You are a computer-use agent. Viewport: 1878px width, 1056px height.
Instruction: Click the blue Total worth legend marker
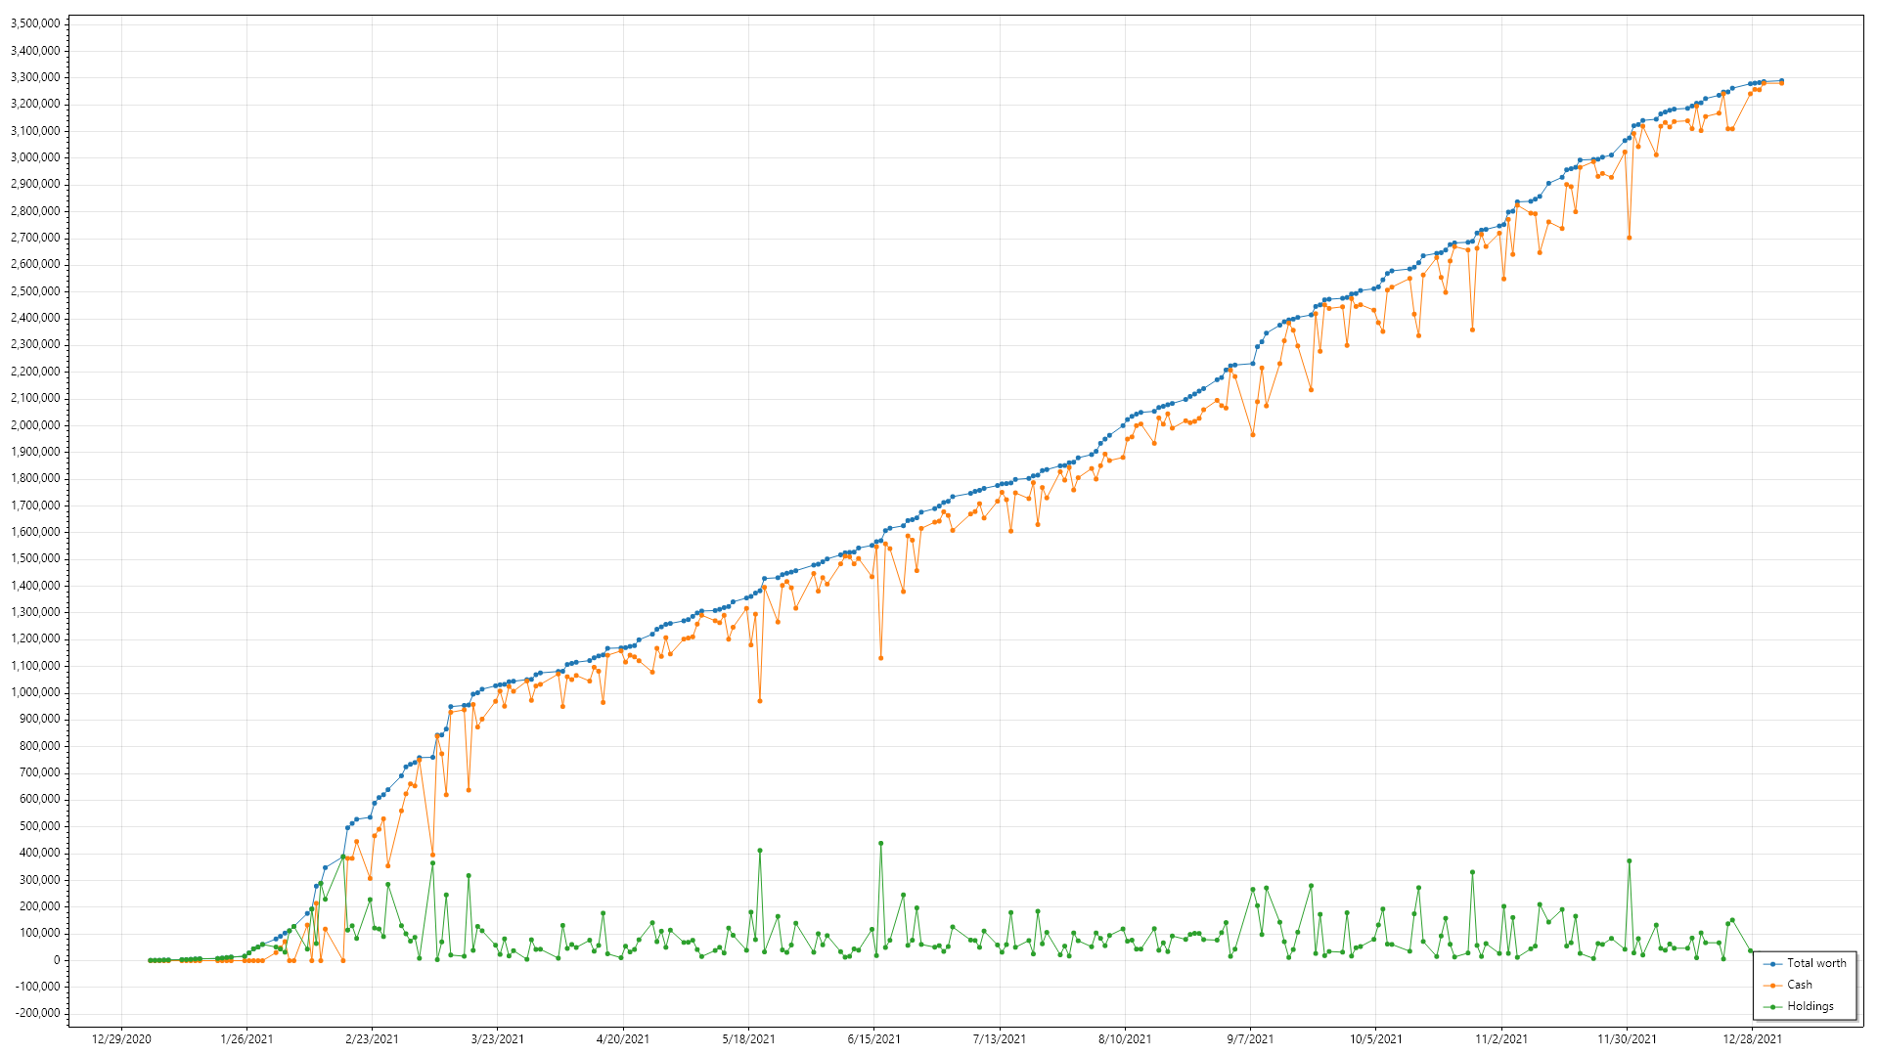(1772, 964)
